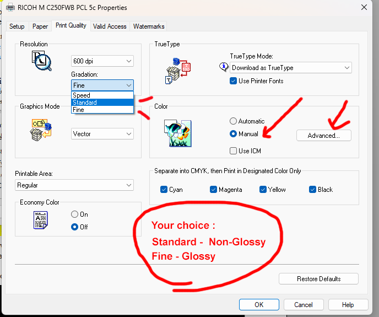Viewport: 379px width, 317px height.
Task: Select the Automatic color radio button
Action: click(234, 121)
